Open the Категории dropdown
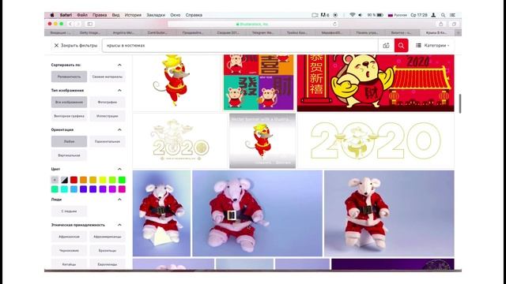 click(432, 46)
